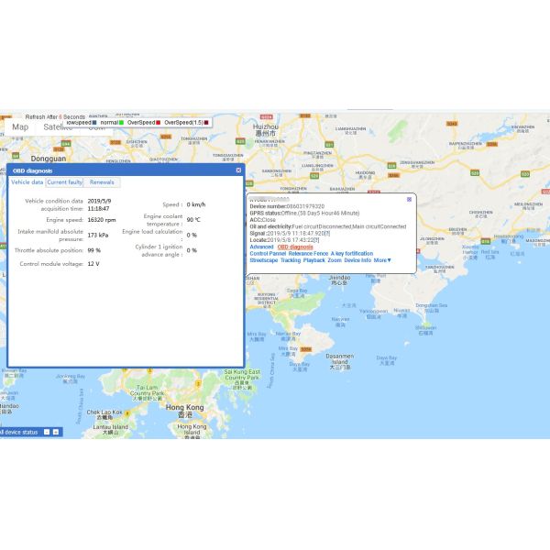This screenshot has height=550, width=550.
Task: Click the Advanced link
Action: coord(261,247)
